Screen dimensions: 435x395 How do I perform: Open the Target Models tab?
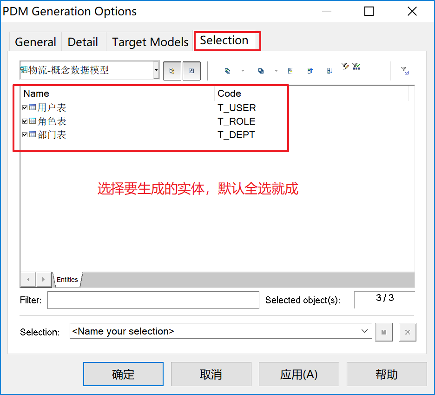tap(150, 42)
